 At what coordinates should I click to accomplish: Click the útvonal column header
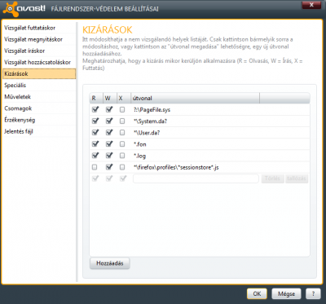195,98
